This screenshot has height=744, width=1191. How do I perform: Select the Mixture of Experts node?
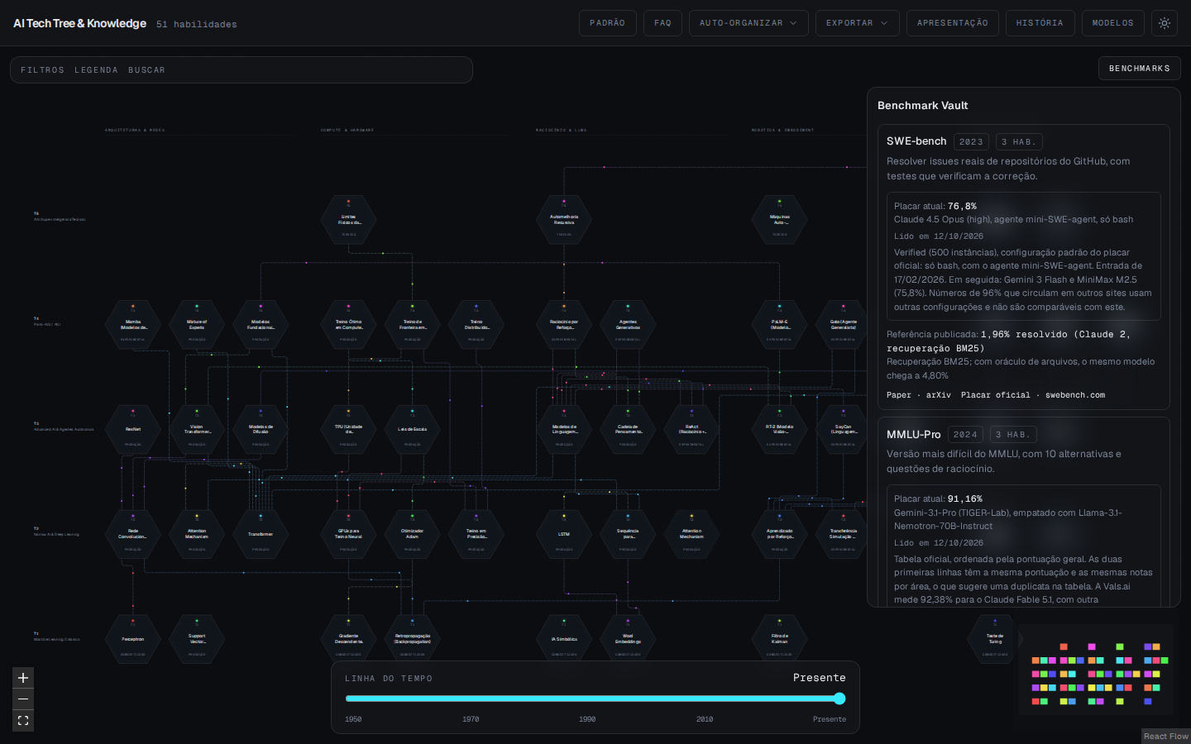click(x=197, y=325)
